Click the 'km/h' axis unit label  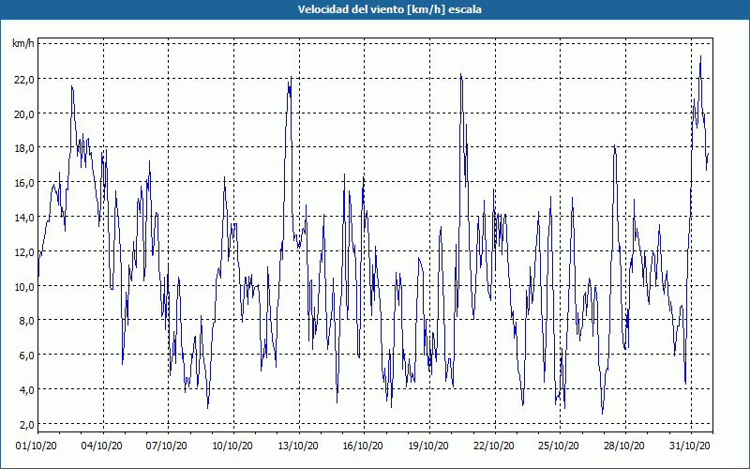coord(23,44)
